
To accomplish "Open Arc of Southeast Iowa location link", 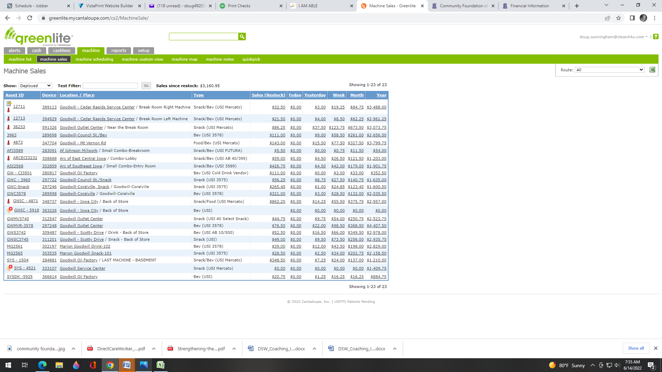I will 81,166.
